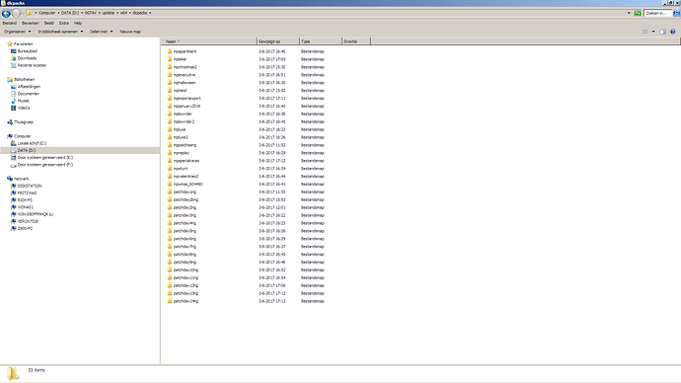Click the mphalloween folder icon
This screenshot has width=681, height=383.
point(170,83)
